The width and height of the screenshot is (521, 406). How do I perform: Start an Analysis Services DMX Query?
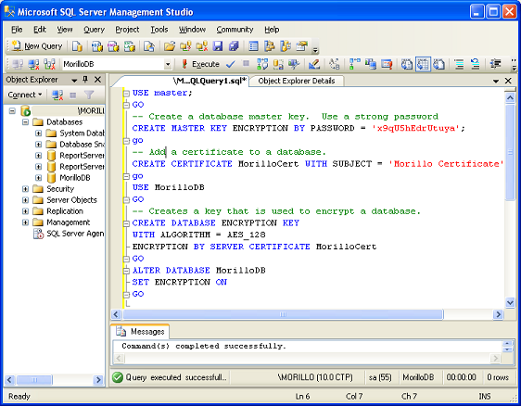pyautogui.click(x=113, y=46)
